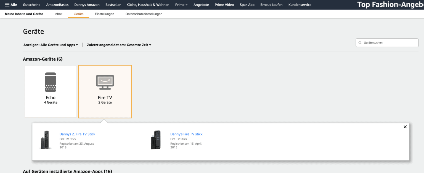Open Prime Video in navigation bar
This screenshot has height=173, width=424.
click(224, 5)
